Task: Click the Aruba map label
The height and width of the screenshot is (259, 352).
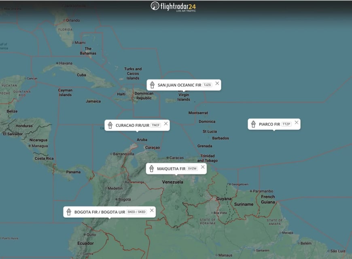Action: pos(142,139)
